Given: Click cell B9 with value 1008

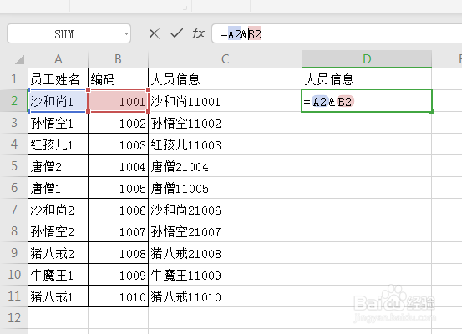Looking at the screenshot, I should click(x=118, y=253).
